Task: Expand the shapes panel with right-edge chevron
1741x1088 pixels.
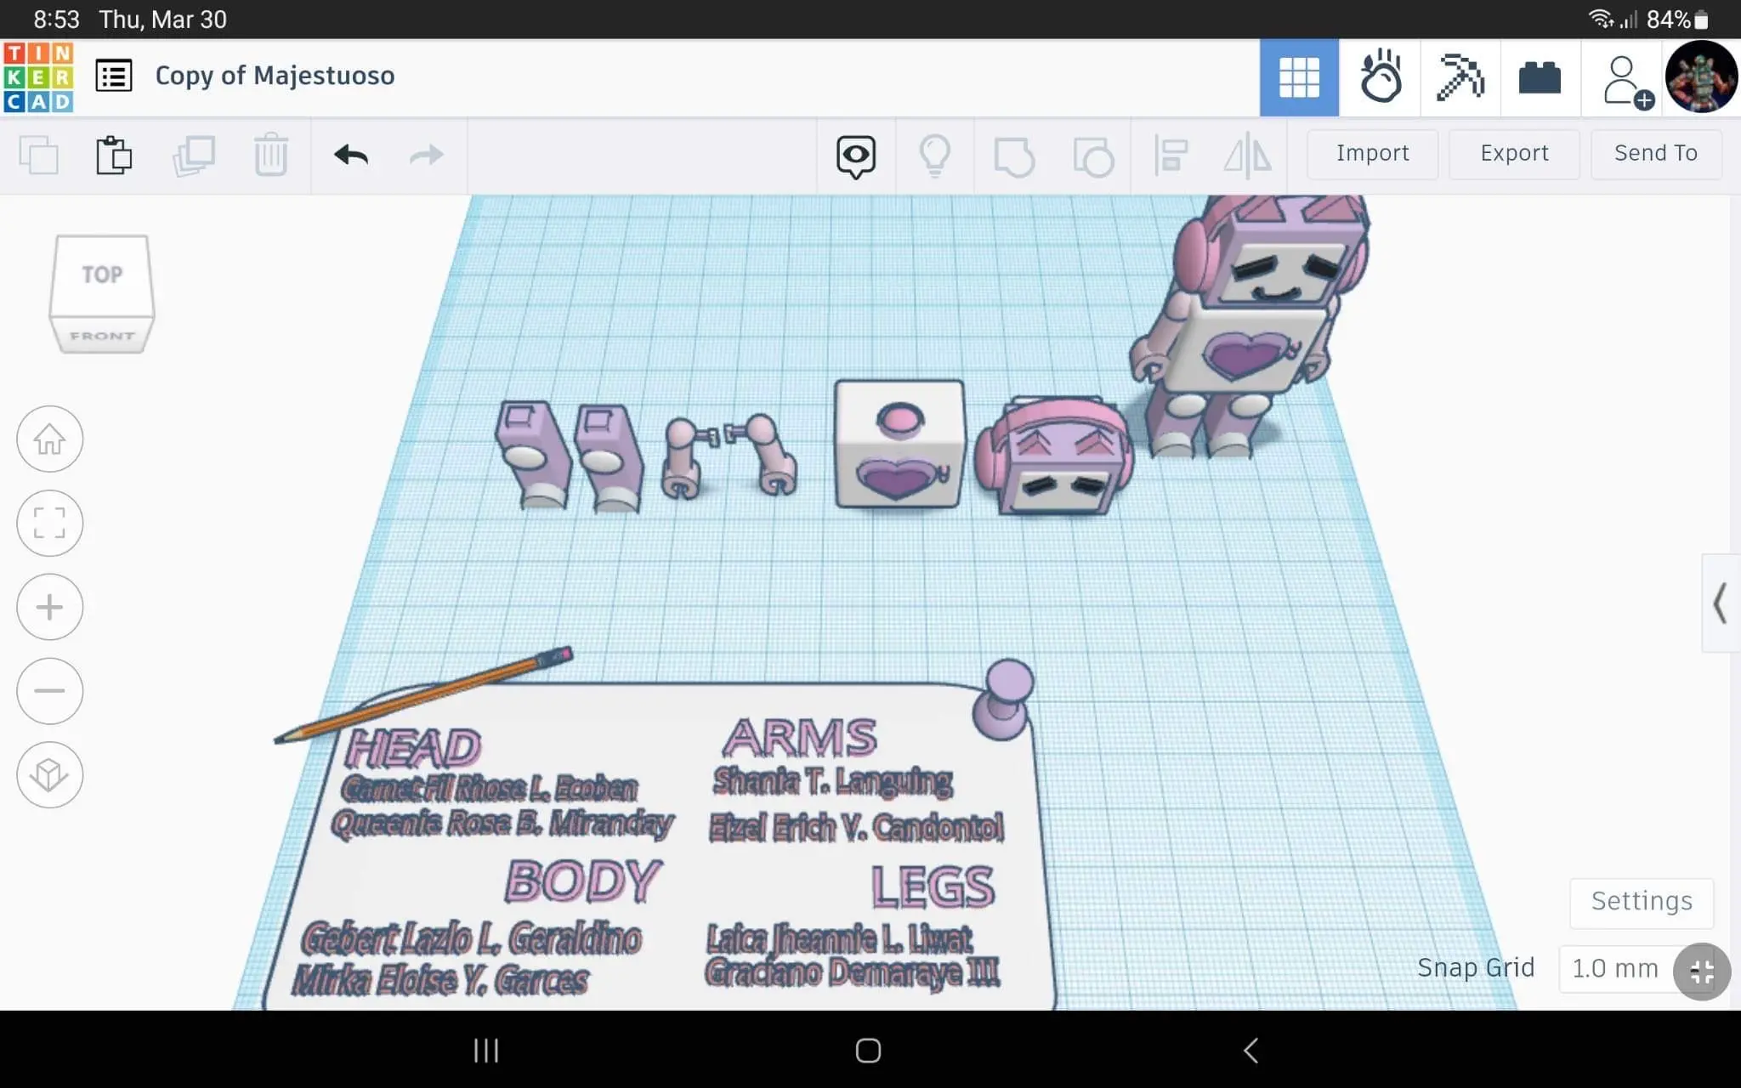Action: [x=1720, y=605]
